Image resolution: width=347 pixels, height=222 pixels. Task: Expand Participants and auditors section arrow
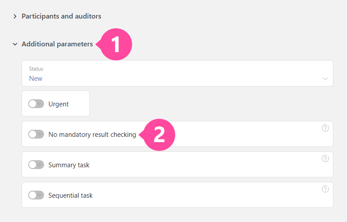coord(15,16)
